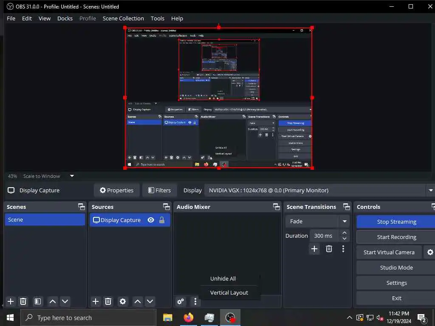The height and width of the screenshot is (326, 435).
Task: Click muted volume tray icon
Action: 380,318
